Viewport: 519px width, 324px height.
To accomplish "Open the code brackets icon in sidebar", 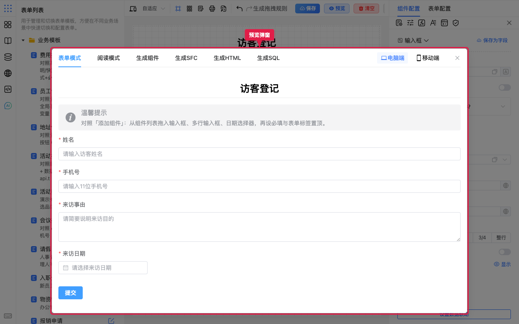I will (x=8, y=90).
